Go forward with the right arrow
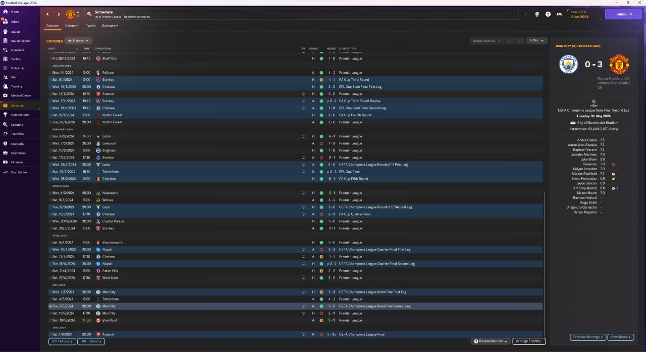 pyautogui.click(x=59, y=14)
